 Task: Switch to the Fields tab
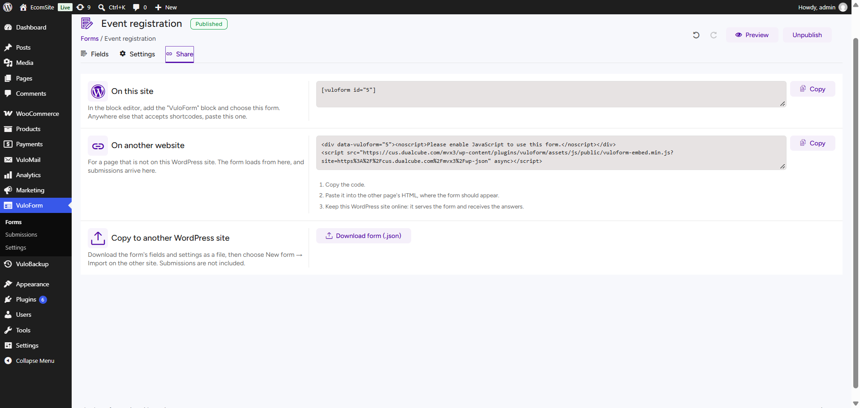point(95,54)
